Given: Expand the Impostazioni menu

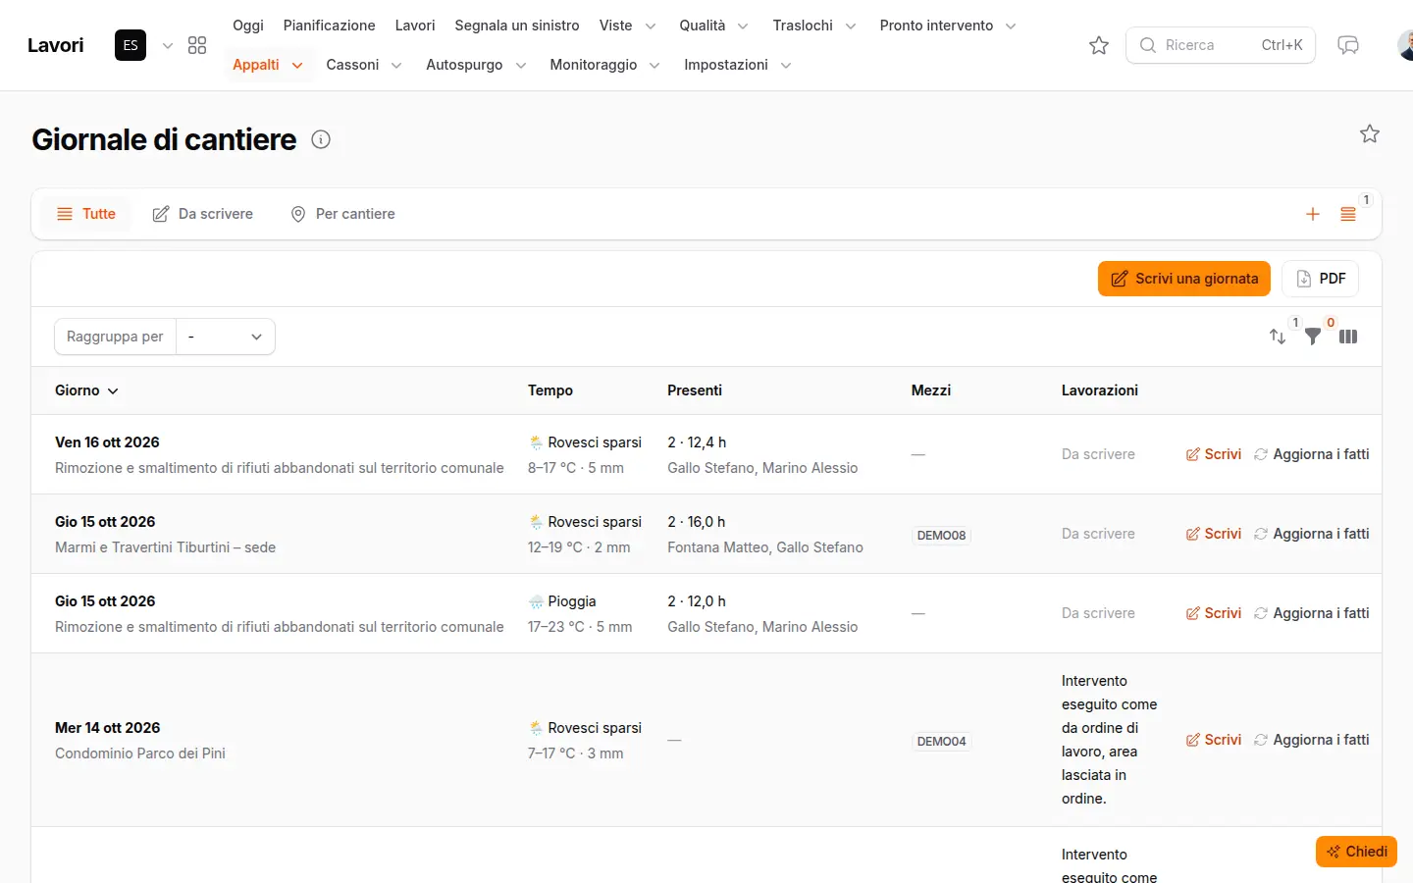Looking at the screenshot, I should point(737,65).
